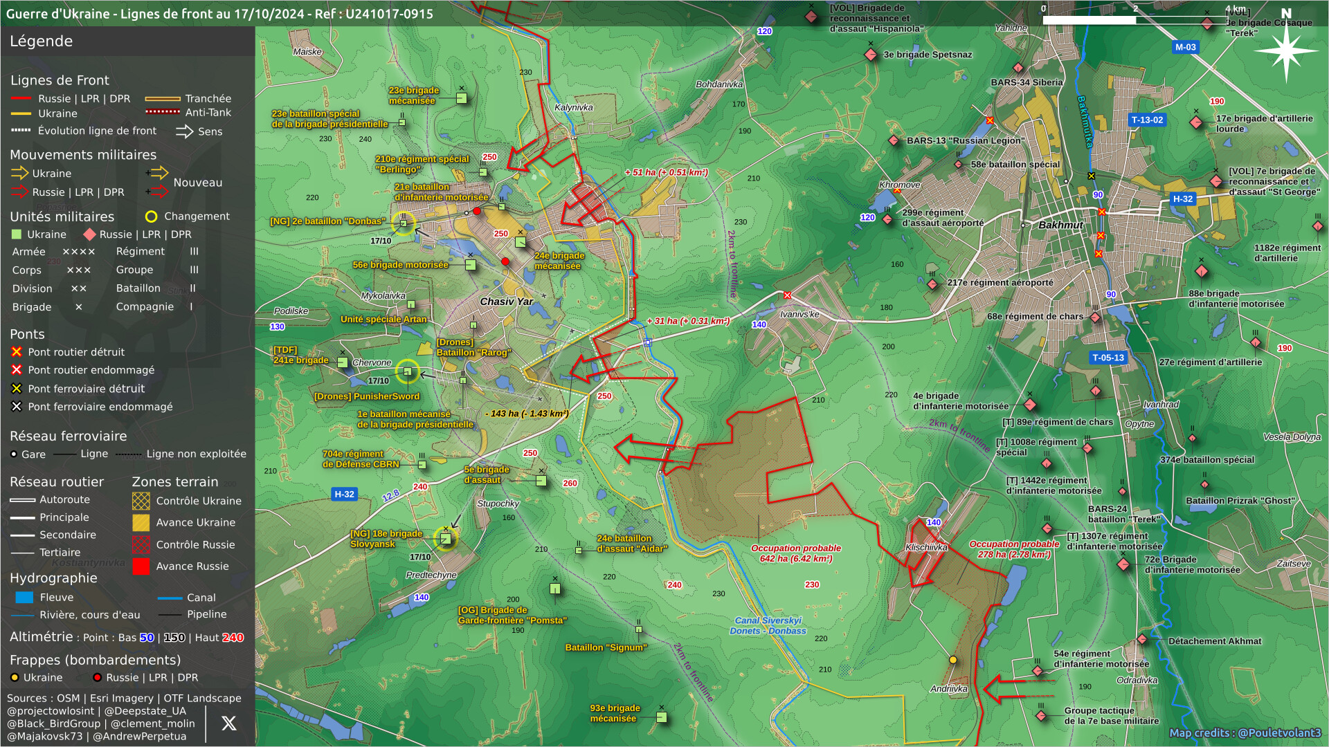The height and width of the screenshot is (747, 1329).
Task: Click the M-03 road shield
Action: tap(1185, 47)
